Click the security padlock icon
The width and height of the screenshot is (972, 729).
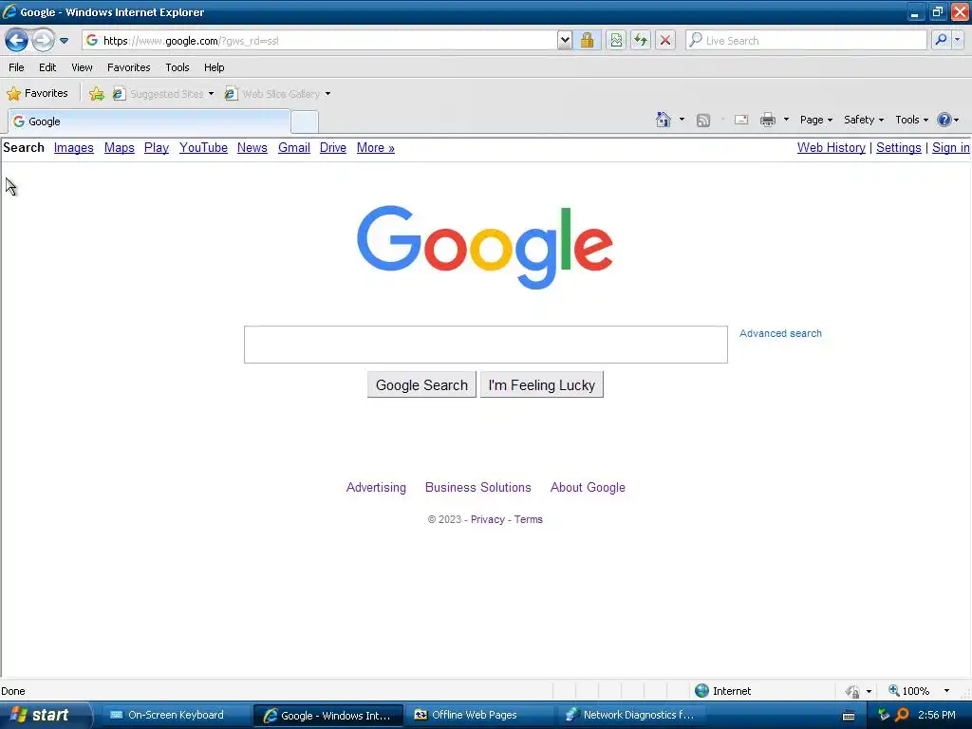(x=587, y=40)
